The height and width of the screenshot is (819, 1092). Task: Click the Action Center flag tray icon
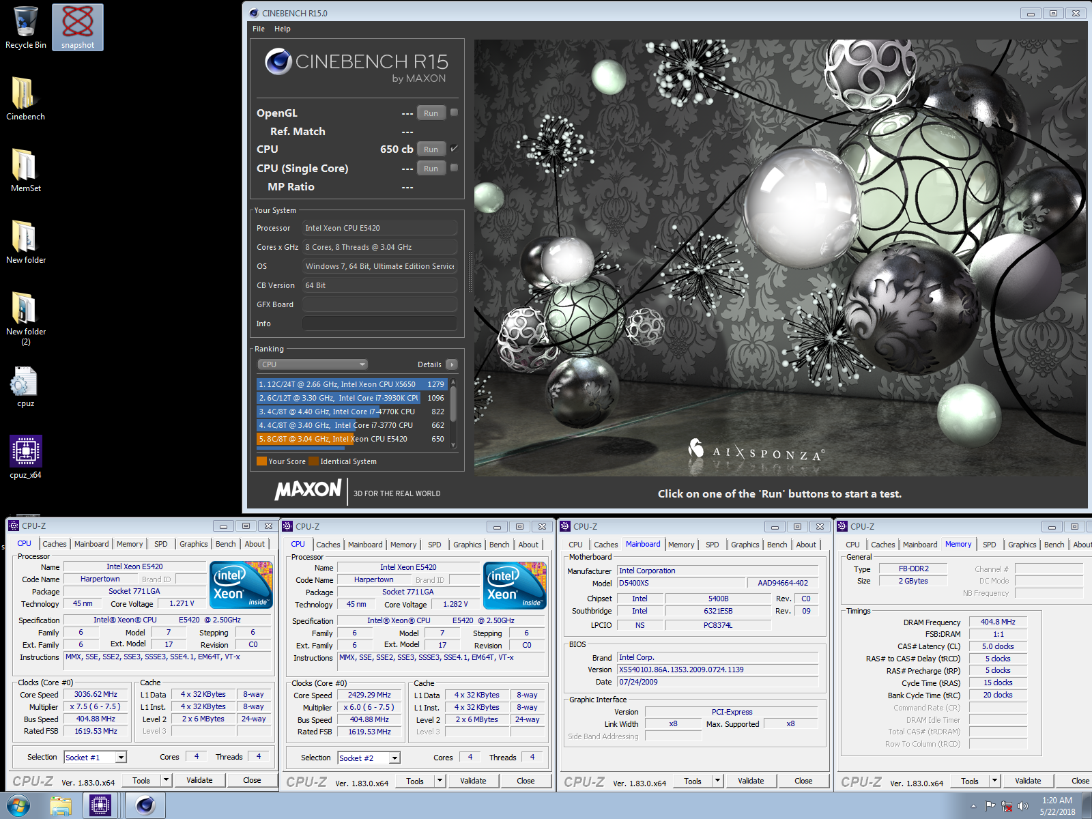tap(990, 806)
